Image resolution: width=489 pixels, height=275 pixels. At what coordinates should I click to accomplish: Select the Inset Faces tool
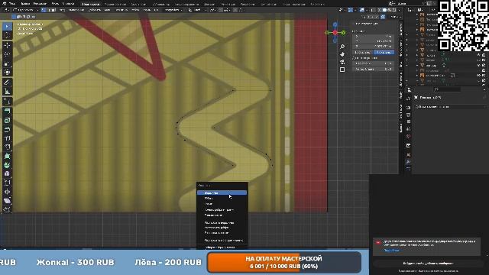click(x=7, y=121)
